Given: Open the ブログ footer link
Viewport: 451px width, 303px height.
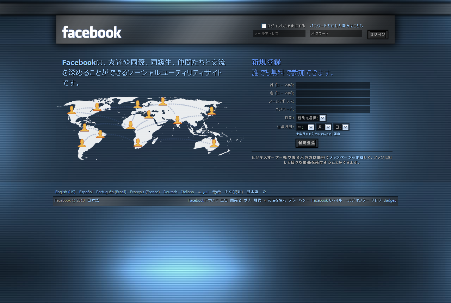Looking at the screenshot, I should pos(376,200).
